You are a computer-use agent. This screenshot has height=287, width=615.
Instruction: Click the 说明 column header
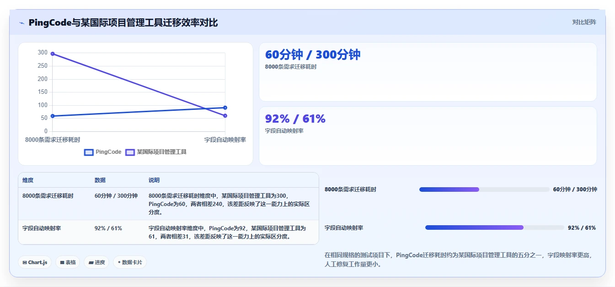point(154,180)
